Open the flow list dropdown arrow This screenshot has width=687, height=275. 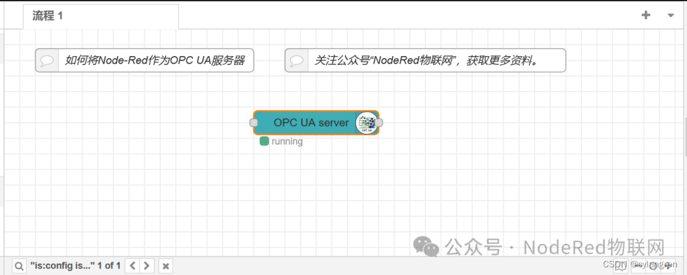tap(671, 15)
